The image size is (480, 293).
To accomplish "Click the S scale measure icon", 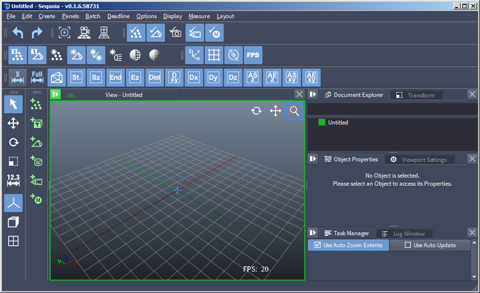I will click(18, 77).
